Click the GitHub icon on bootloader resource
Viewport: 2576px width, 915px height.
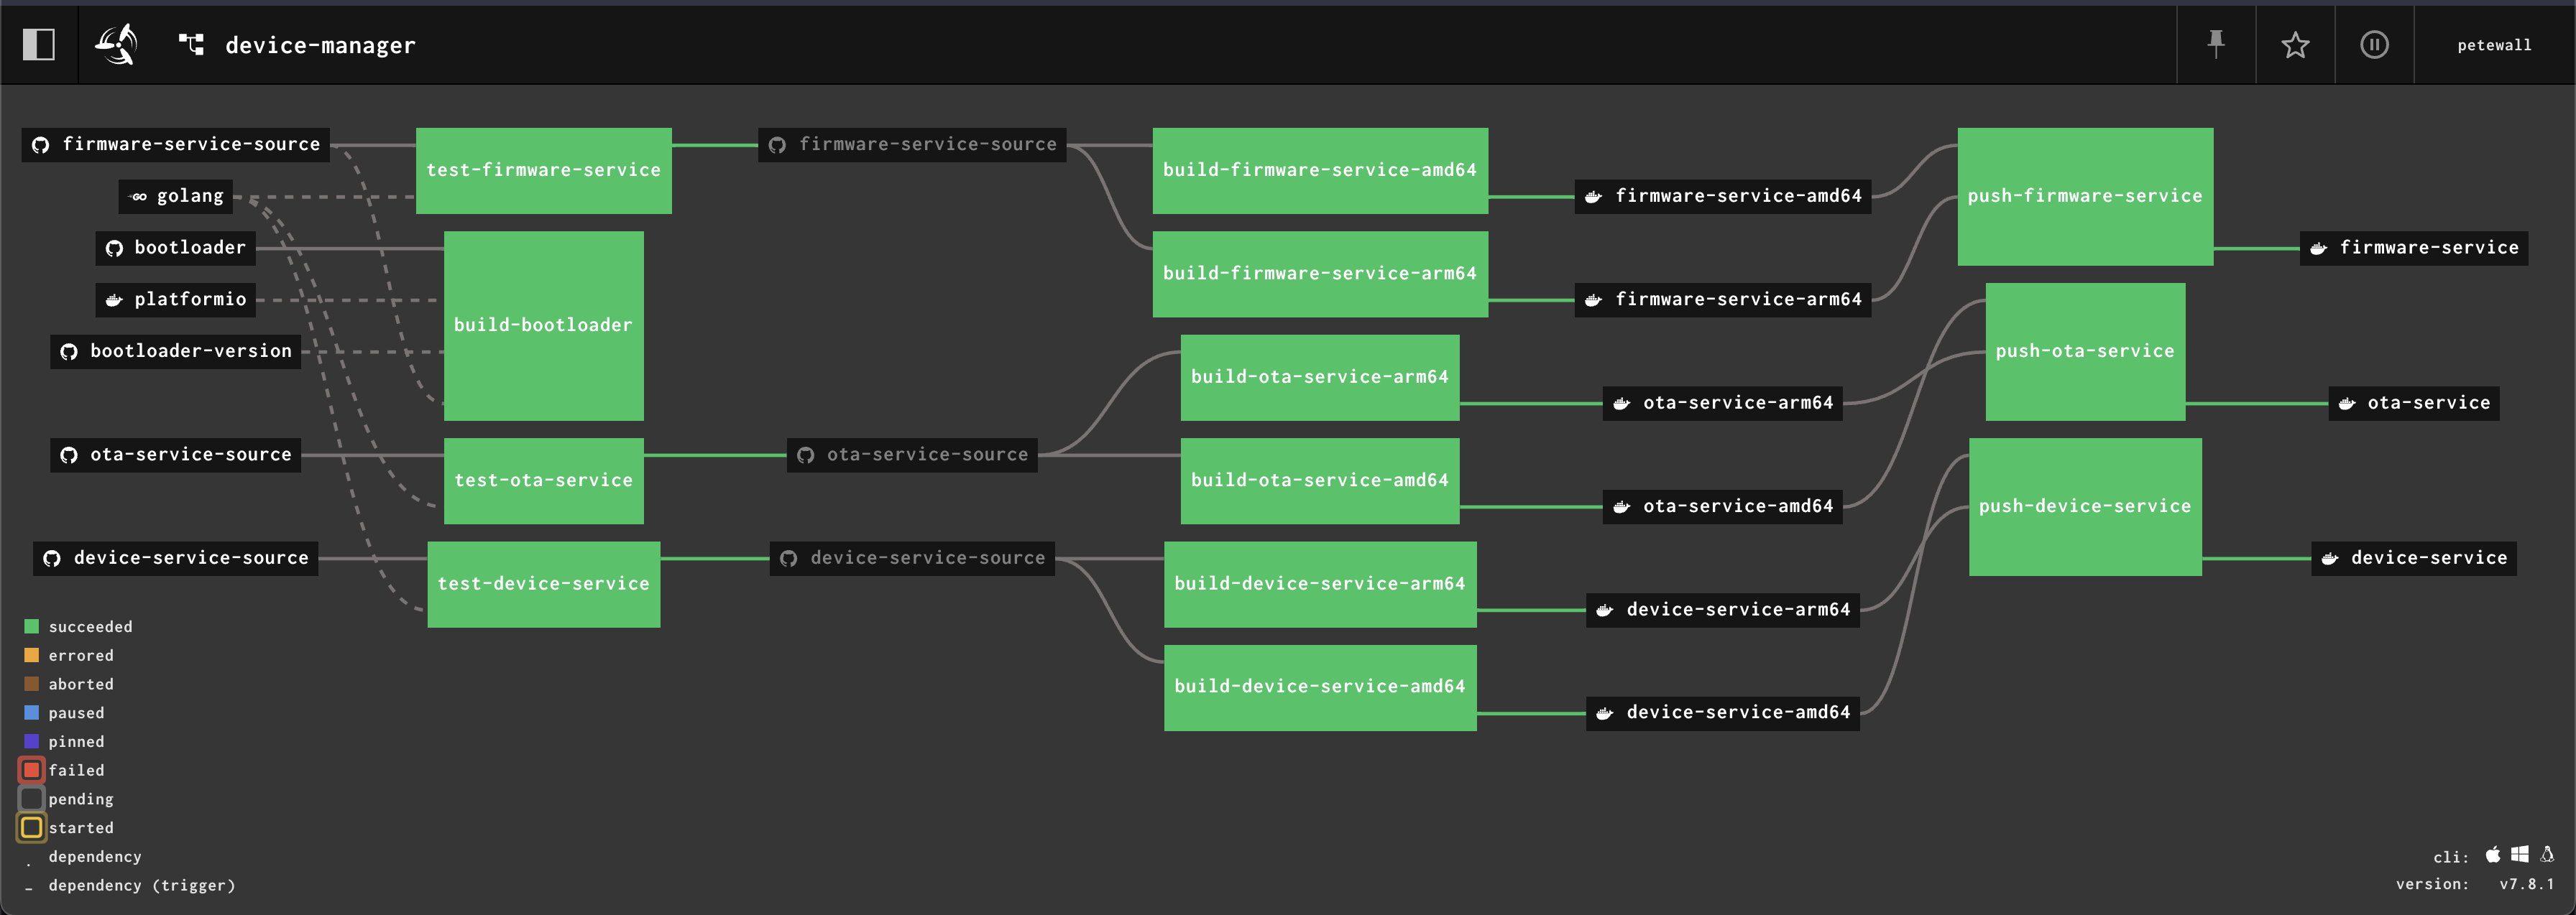(x=114, y=248)
